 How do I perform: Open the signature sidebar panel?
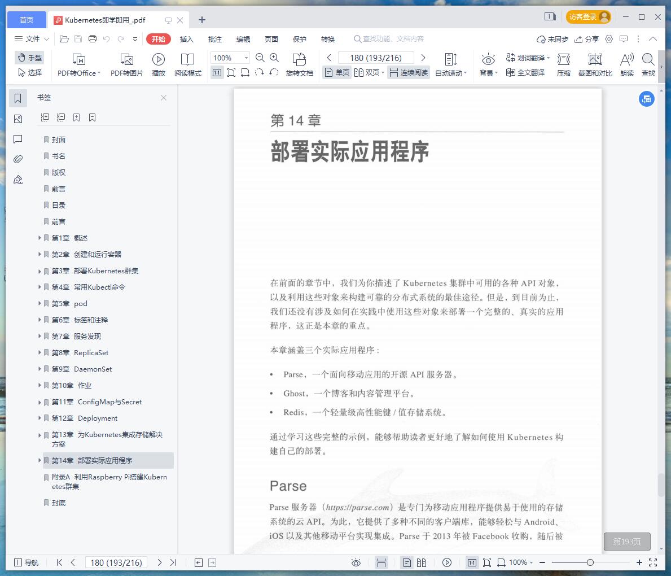click(18, 180)
